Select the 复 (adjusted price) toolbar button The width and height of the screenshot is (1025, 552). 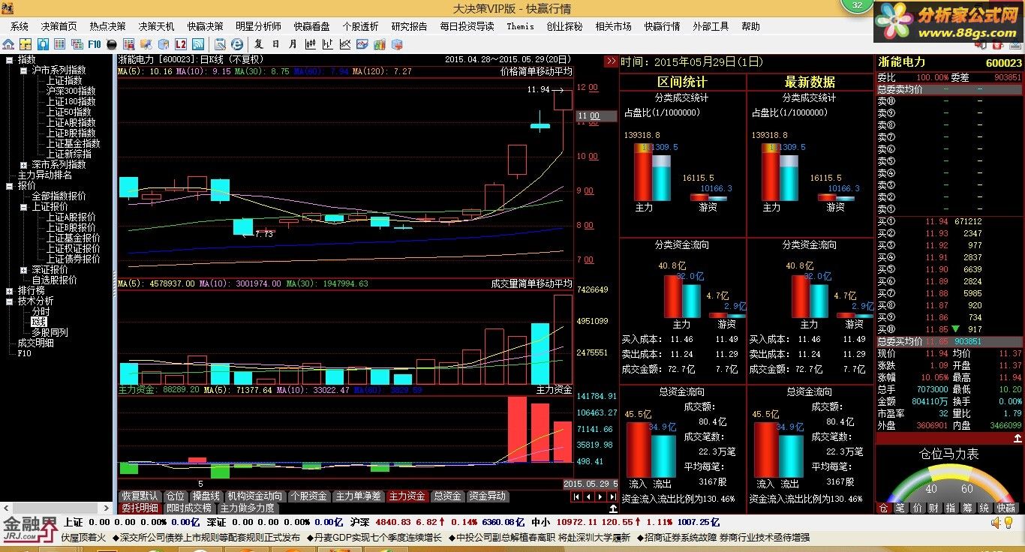(259, 44)
